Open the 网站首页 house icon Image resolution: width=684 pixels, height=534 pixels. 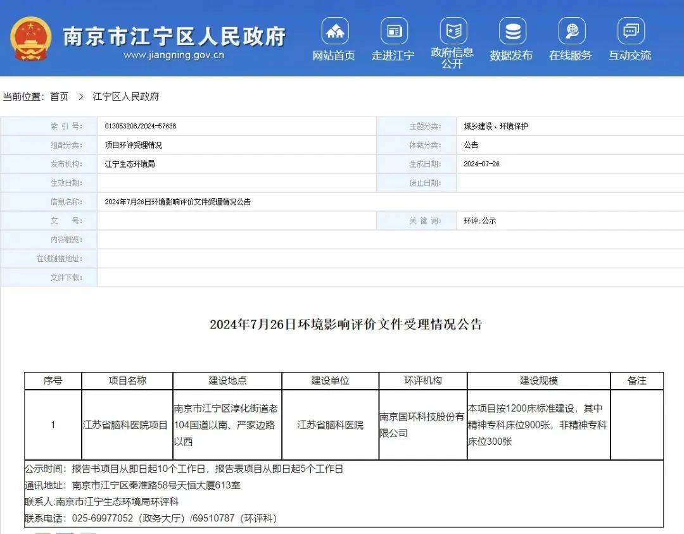334,30
